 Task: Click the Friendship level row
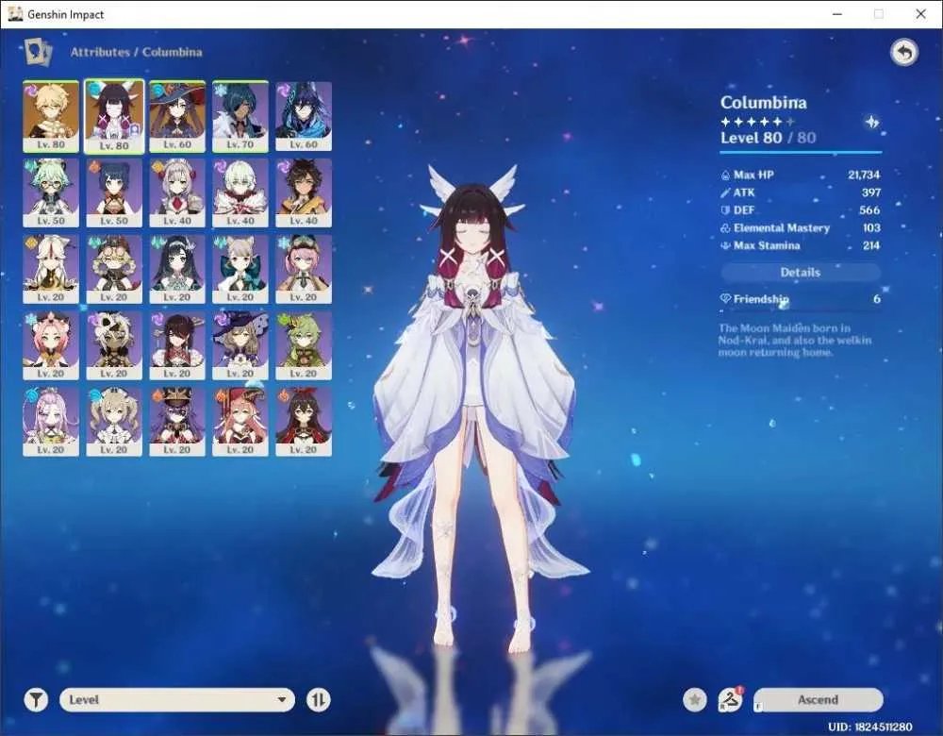[x=801, y=299]
